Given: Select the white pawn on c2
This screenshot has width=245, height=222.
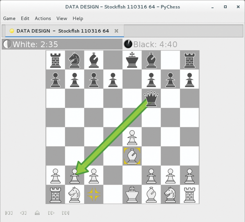Looking at the screenshot, I should (x=94, y=175).
